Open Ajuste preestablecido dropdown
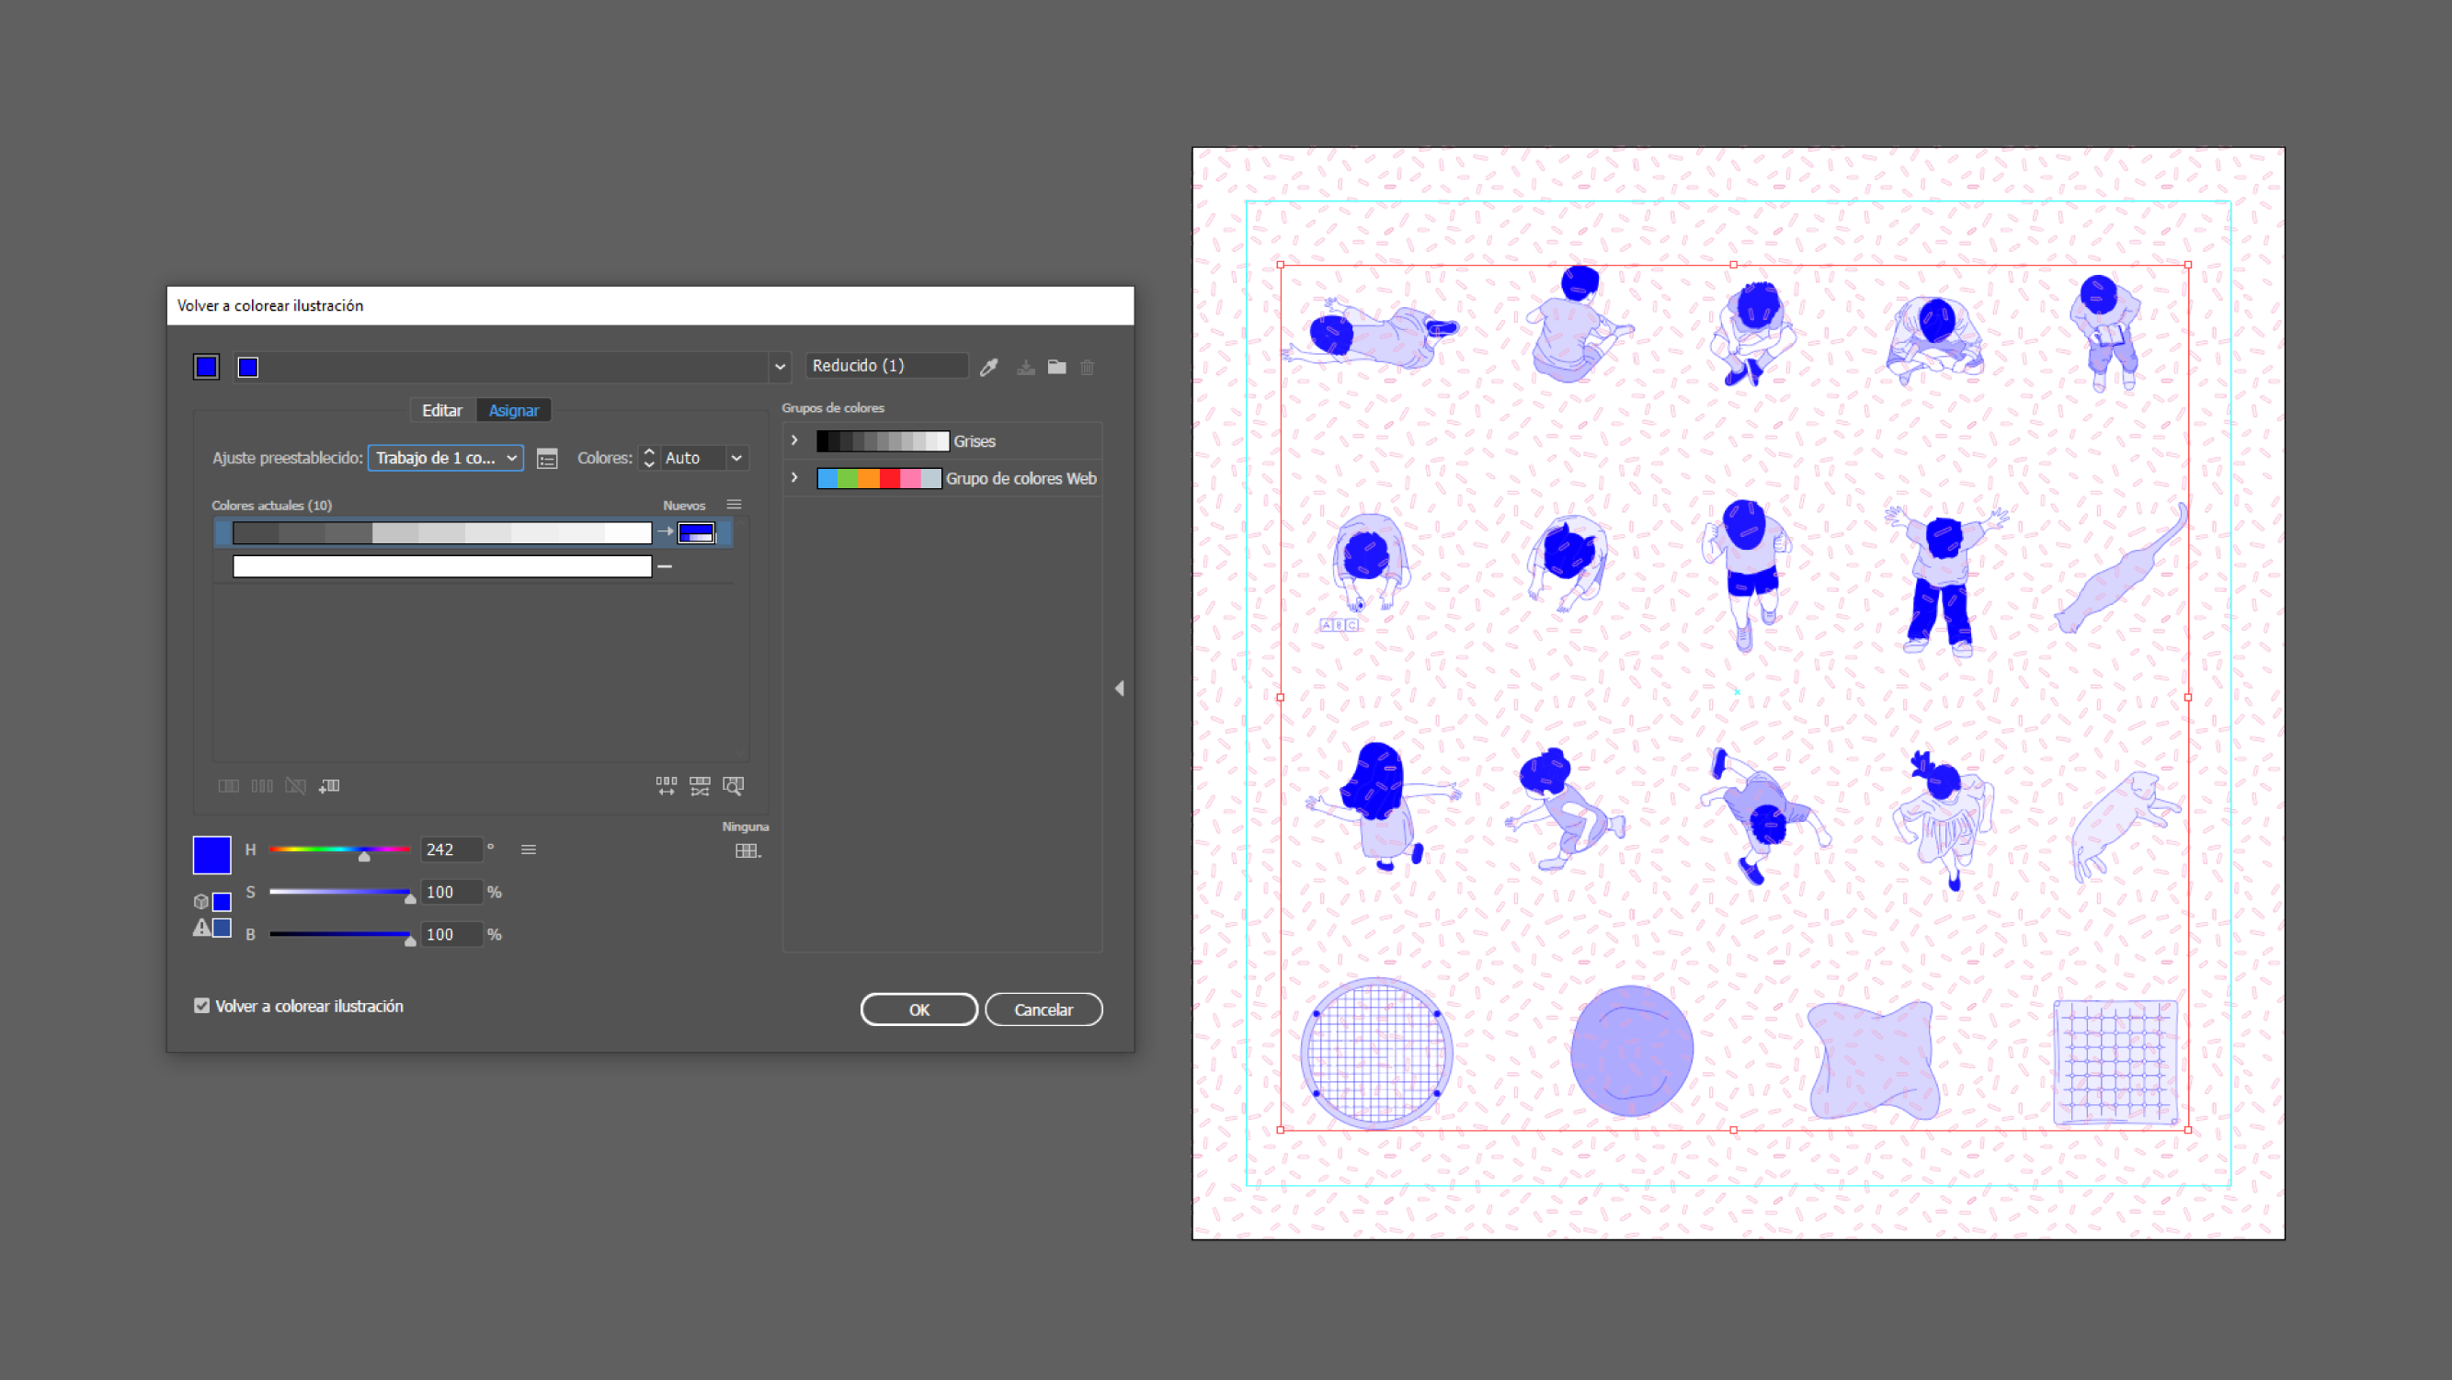Image resolution: width=2452 pixels, height=1380 pixels. tap(446, 458)
